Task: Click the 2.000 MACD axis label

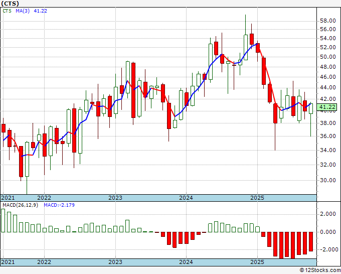Action: click(x=328, y=214)
